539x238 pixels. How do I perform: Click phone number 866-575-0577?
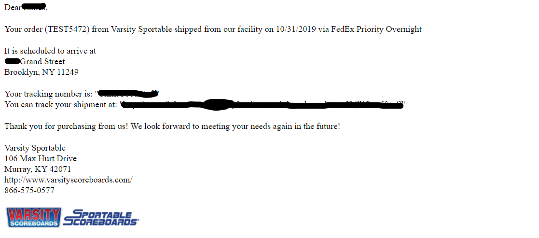click(29, 190)
